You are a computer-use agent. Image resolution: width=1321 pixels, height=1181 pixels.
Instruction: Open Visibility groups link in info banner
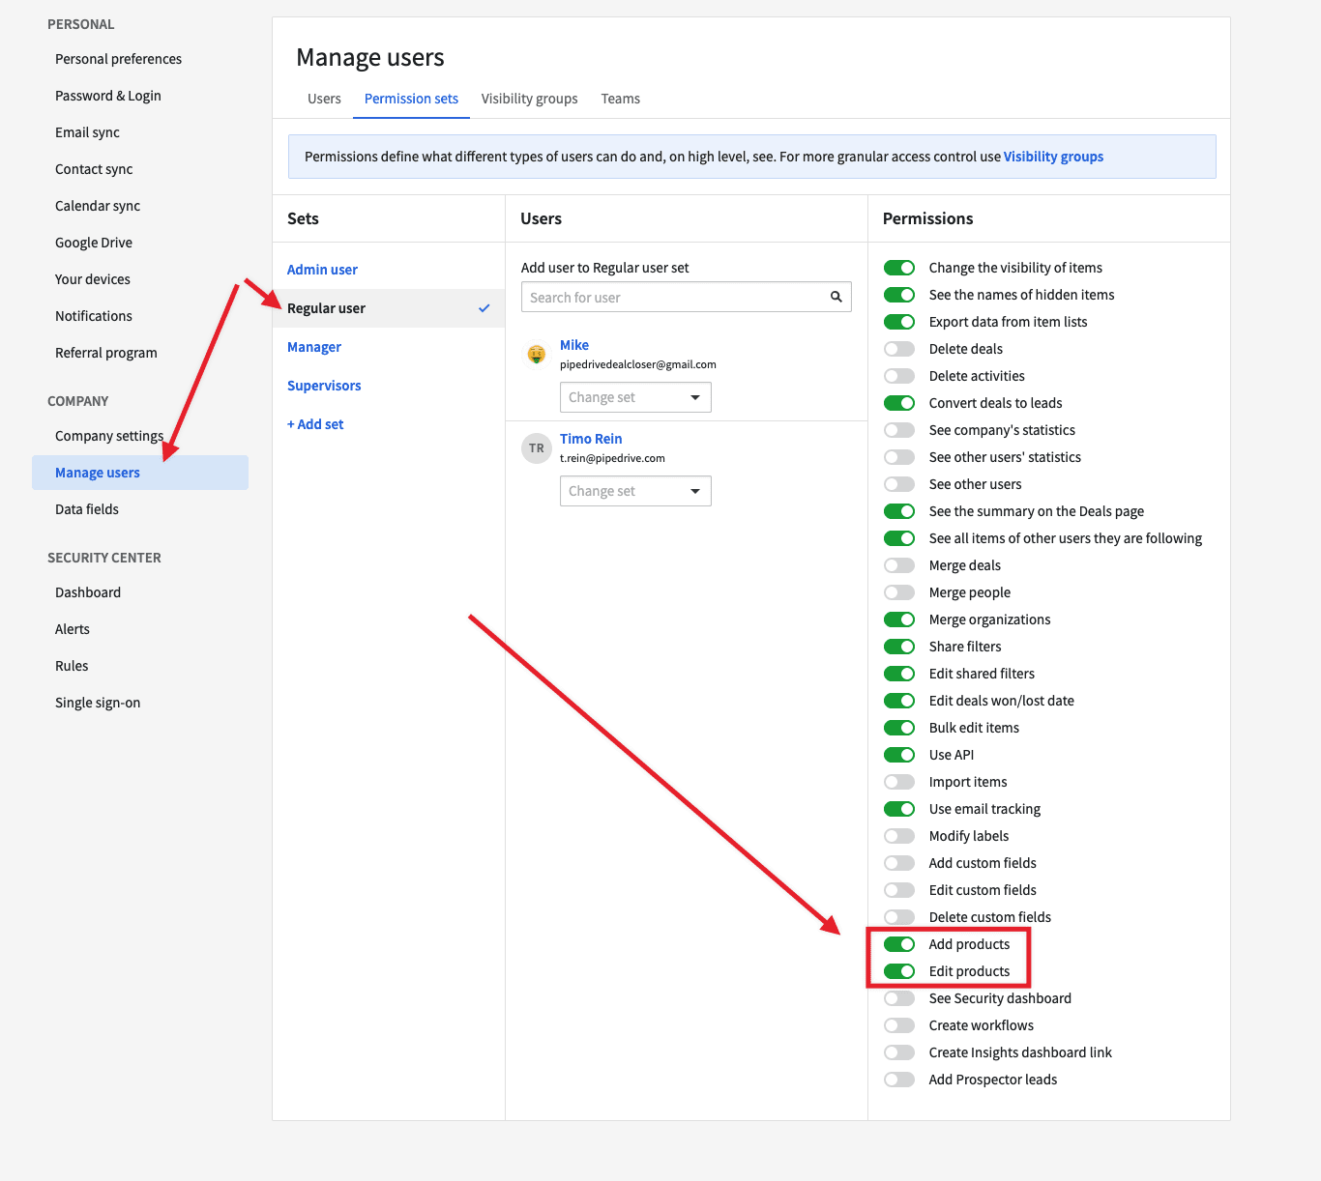[1053, 157]
